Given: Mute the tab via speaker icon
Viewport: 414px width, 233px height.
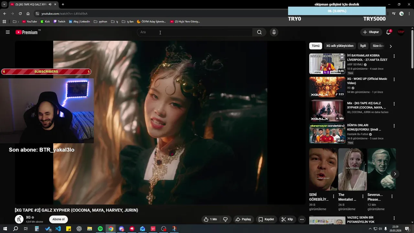Looking at the screenshot, I should 50,5.
